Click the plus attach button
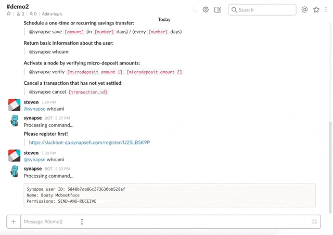333x235 pixels. click(x=14, y=221)
